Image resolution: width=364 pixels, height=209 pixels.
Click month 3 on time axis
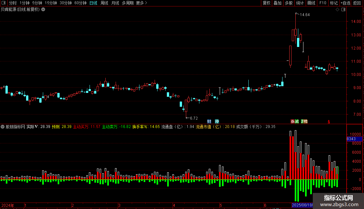pyautogui.click(x=119, y=205)
